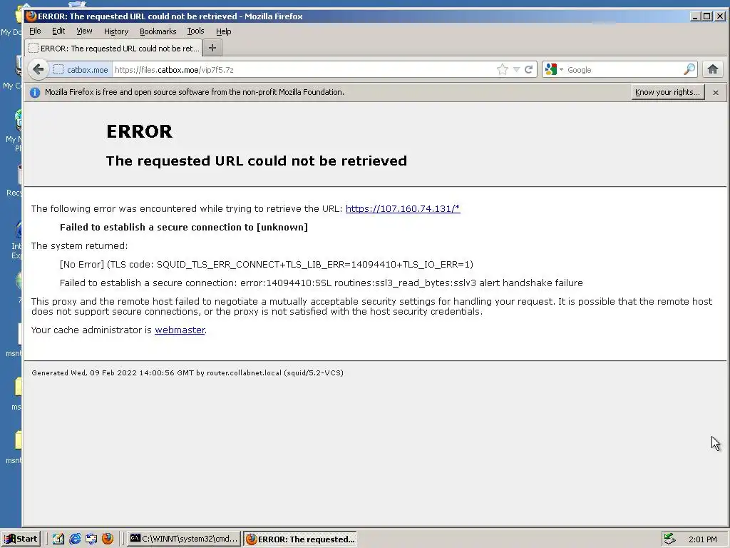Screen dimensions: 730x548
Task: Click the catbox.moe site identity icon
Action: click(x=58, y=70)
